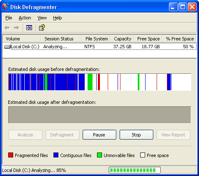
Task: Sort by the Capacity column header
Action: pyautogui.click(x=122, y=39)
